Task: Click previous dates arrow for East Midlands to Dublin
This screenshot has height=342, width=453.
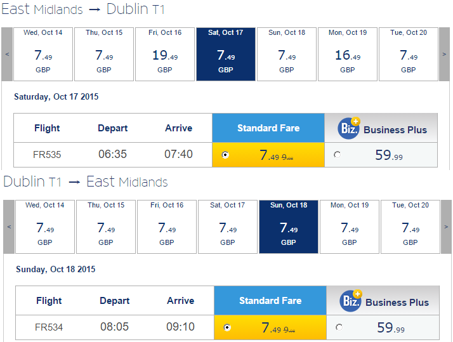Action: coord(7,54)
